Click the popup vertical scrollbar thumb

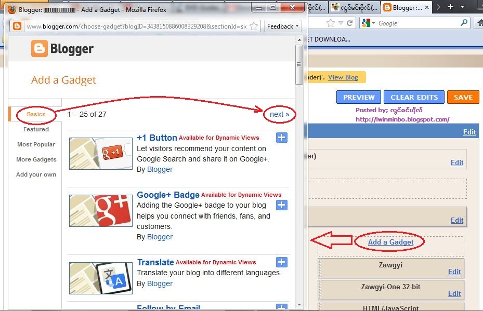(x=299, y=64)
